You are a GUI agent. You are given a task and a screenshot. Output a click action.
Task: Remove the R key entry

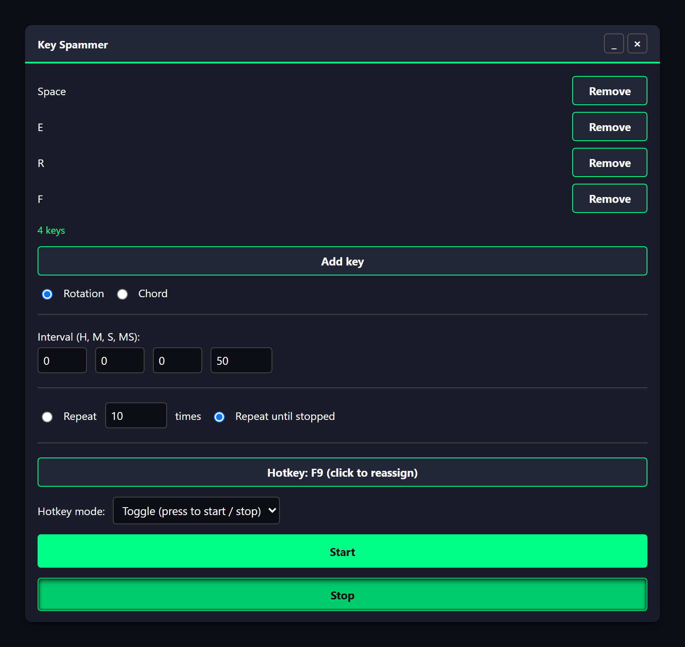point(609,162)
